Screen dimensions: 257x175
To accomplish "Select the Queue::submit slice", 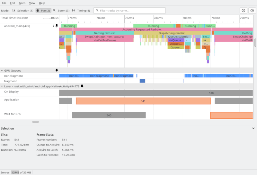I will pos(178,37).
